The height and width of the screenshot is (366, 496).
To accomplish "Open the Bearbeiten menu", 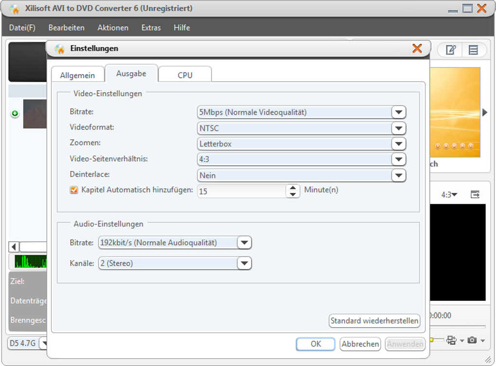I will 67,28.
